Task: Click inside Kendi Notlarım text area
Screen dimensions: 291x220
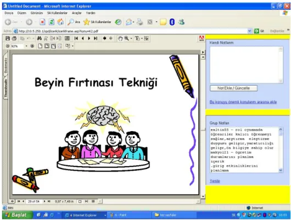Action: point(244,65)
